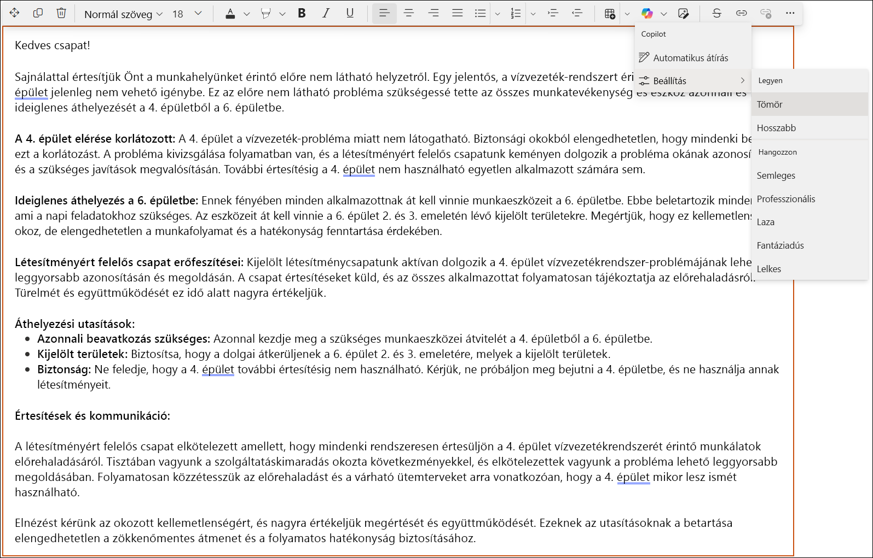This screenshot has height=558, width=873.
Task: Choose Automatikus átírás in Copilot menu
Action: 693,58
